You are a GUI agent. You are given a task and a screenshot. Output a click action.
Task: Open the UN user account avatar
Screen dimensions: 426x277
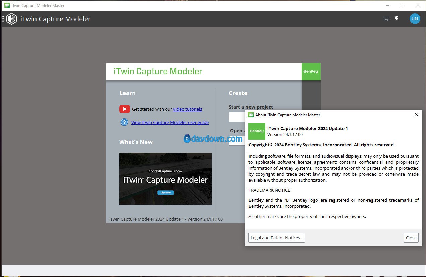[x=415, y=19]
